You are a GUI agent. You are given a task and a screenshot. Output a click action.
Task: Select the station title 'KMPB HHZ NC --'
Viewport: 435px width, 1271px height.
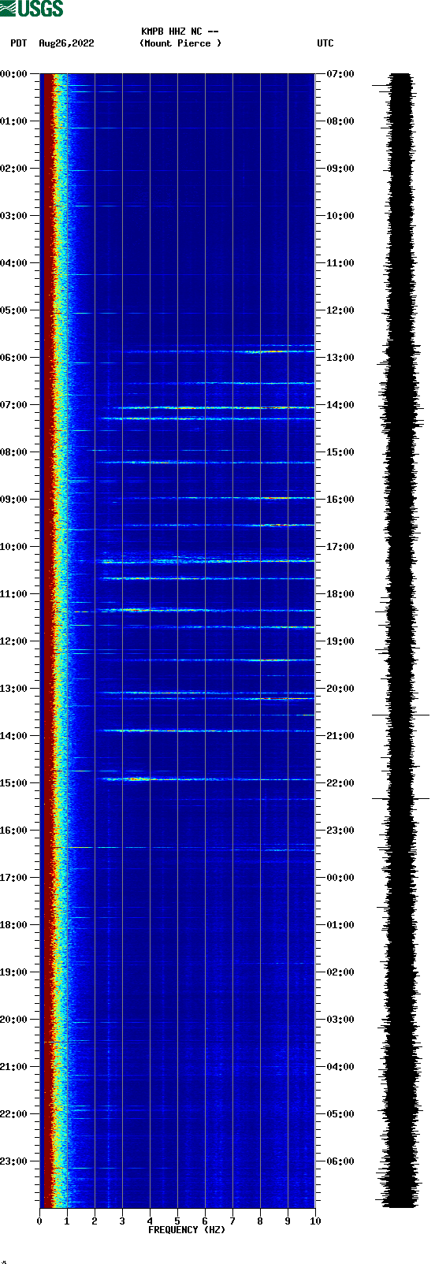180,32
